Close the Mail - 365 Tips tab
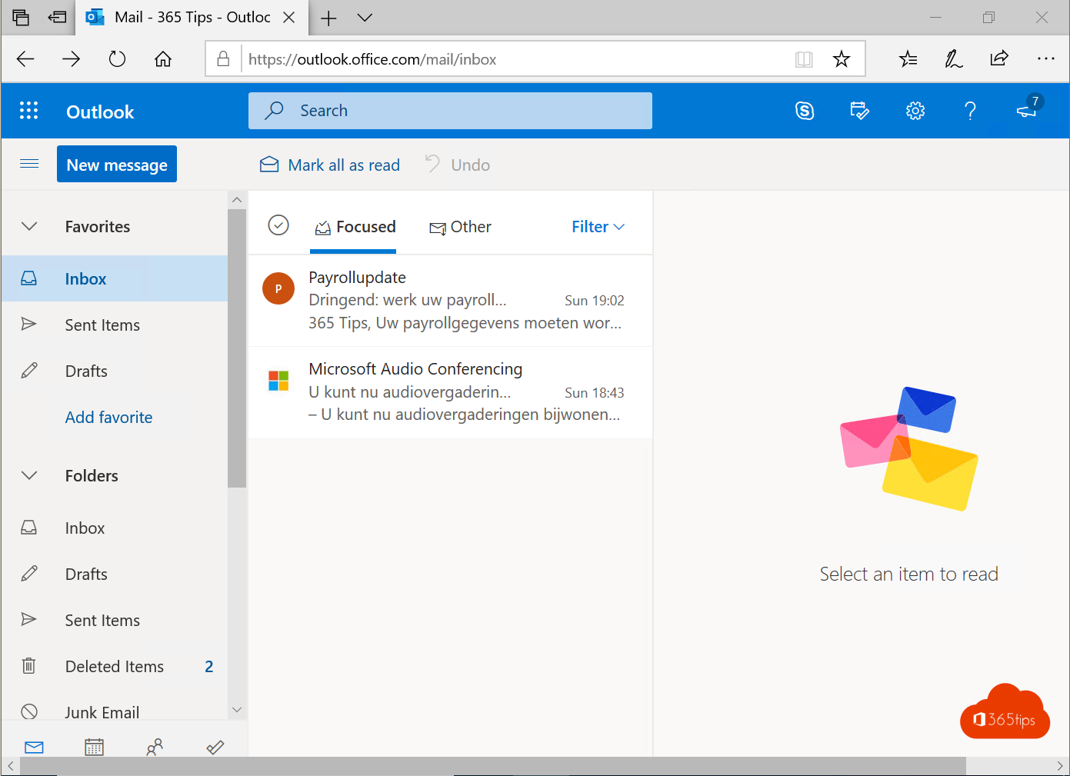The image size is (1070, 776). click(x=289, y=18)
